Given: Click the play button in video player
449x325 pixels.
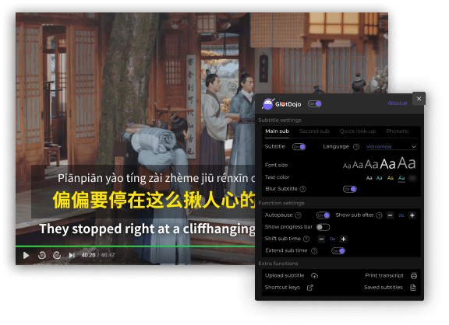Looking at the screenshot, I should tap(26, 255).
